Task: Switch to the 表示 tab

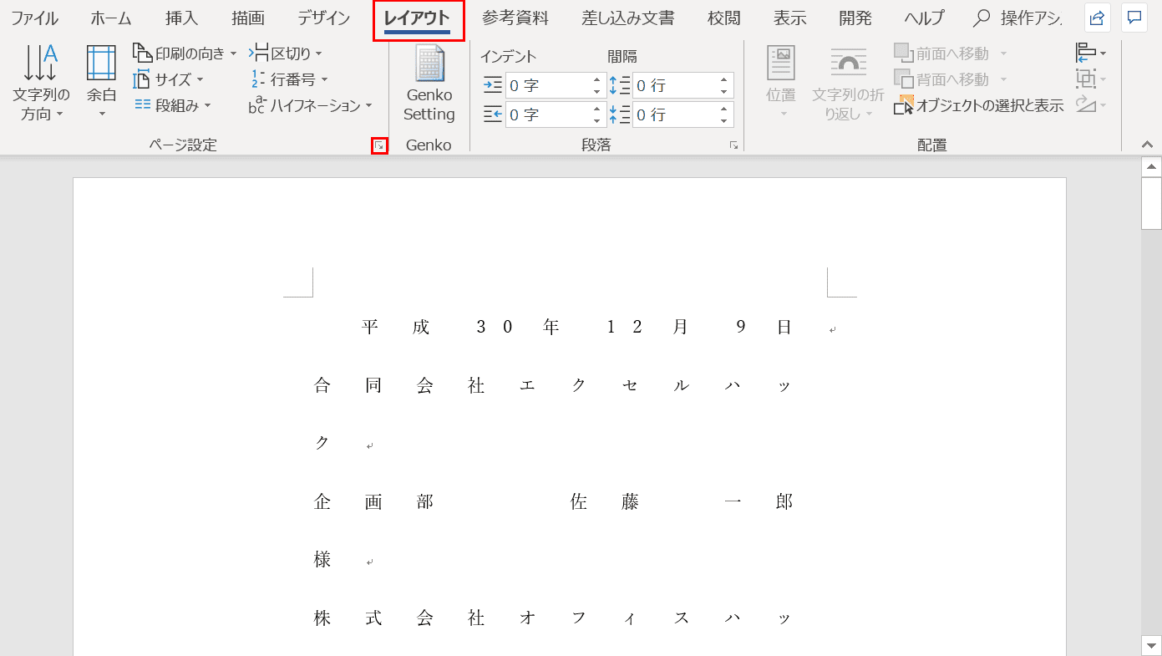Action: 789,18
